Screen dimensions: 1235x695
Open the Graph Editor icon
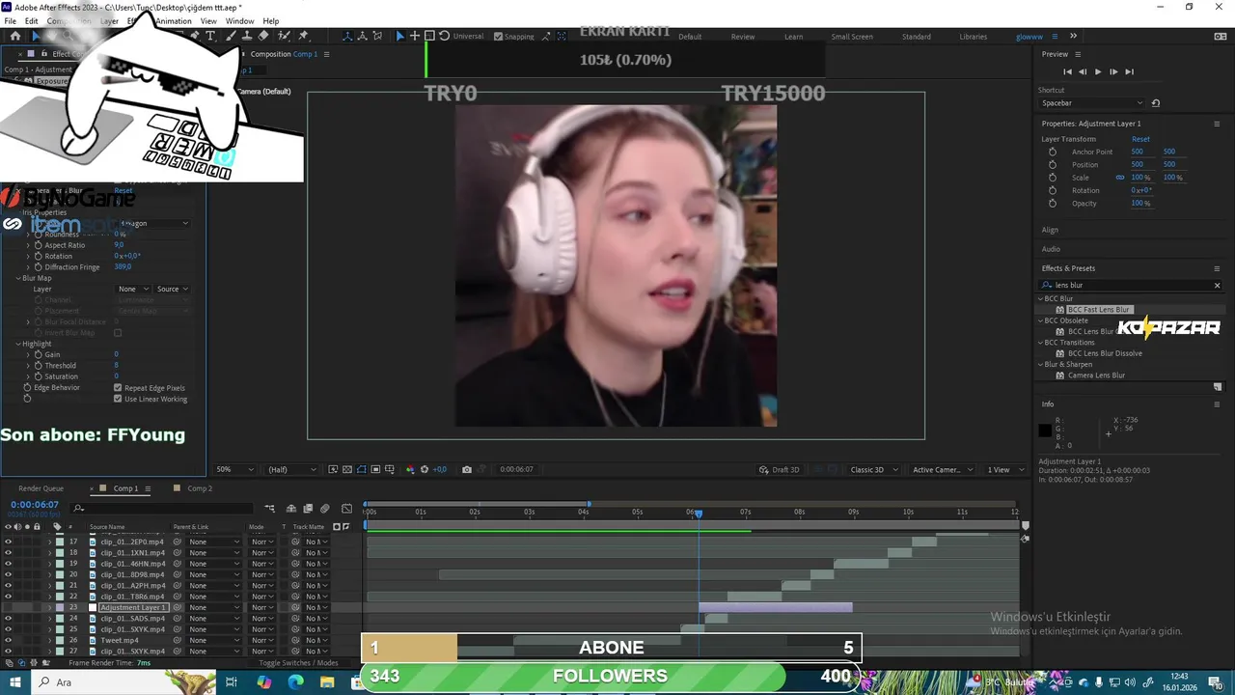pos(346,508)
